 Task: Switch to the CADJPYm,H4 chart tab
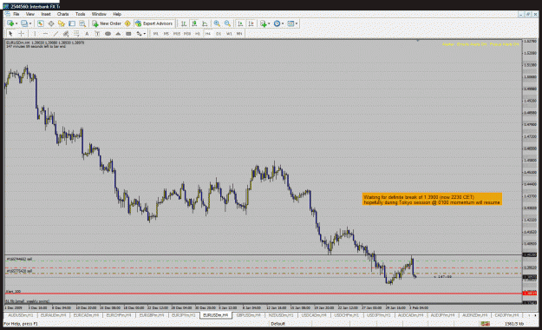[x=506, y=315]
